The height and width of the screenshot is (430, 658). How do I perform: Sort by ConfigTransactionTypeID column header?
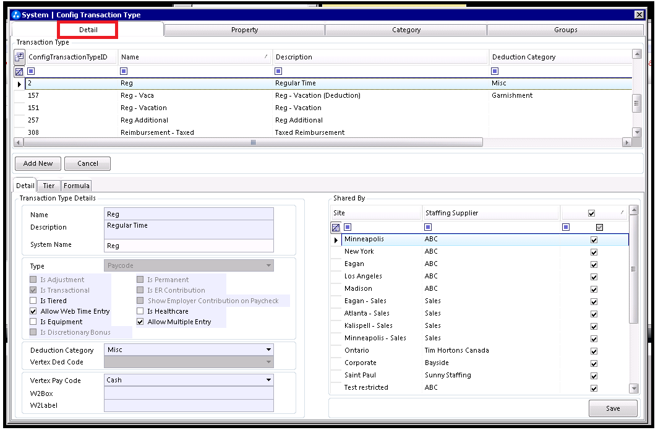pos(71,57)
